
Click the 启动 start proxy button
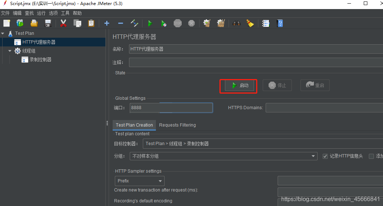coord(239,85)
